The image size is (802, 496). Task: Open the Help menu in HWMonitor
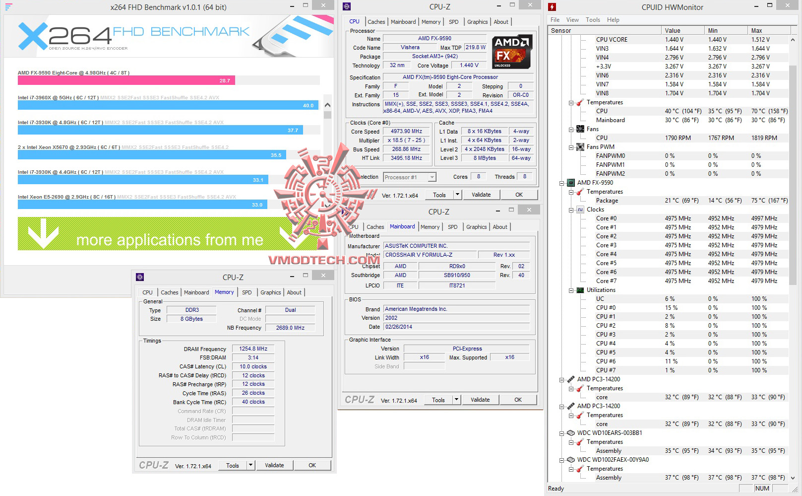coord(613,20)
